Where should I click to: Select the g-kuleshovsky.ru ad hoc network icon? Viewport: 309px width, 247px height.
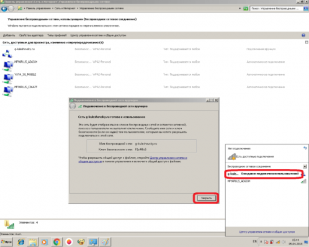7,53
